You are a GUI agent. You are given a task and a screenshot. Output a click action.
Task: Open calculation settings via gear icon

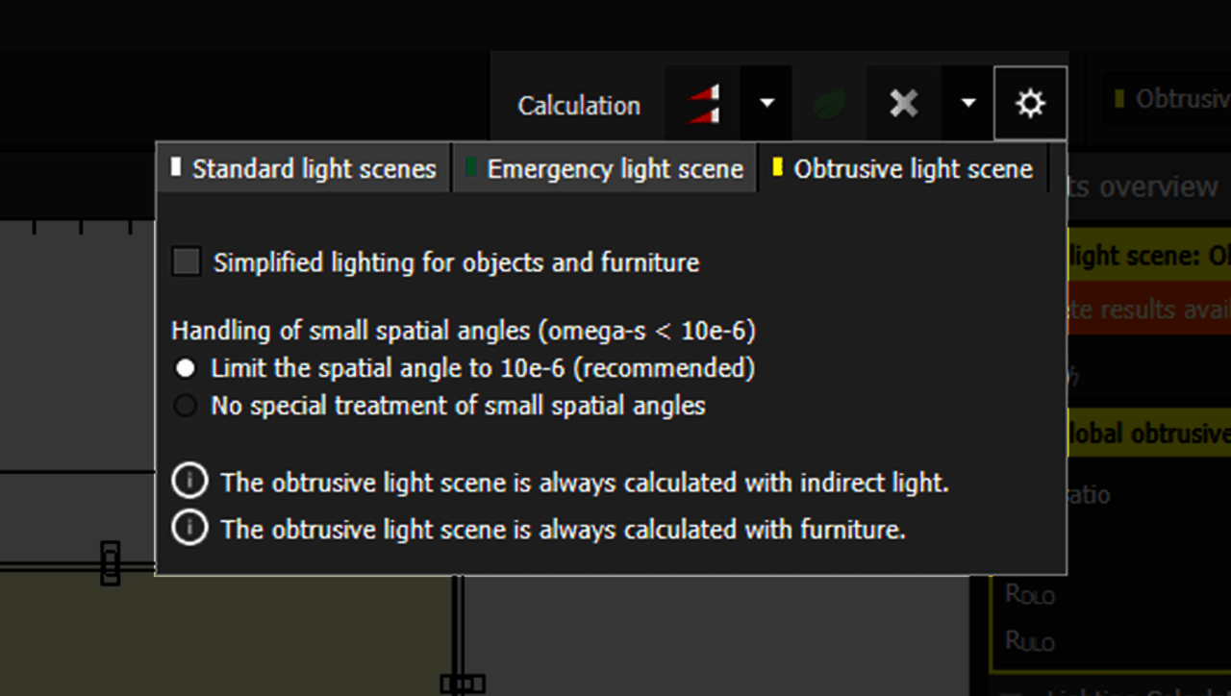point(1030,103)
